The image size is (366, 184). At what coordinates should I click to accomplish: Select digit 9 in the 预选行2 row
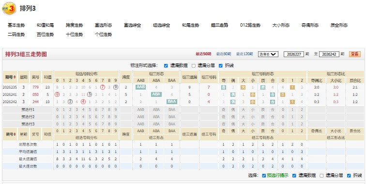(116, 117)
